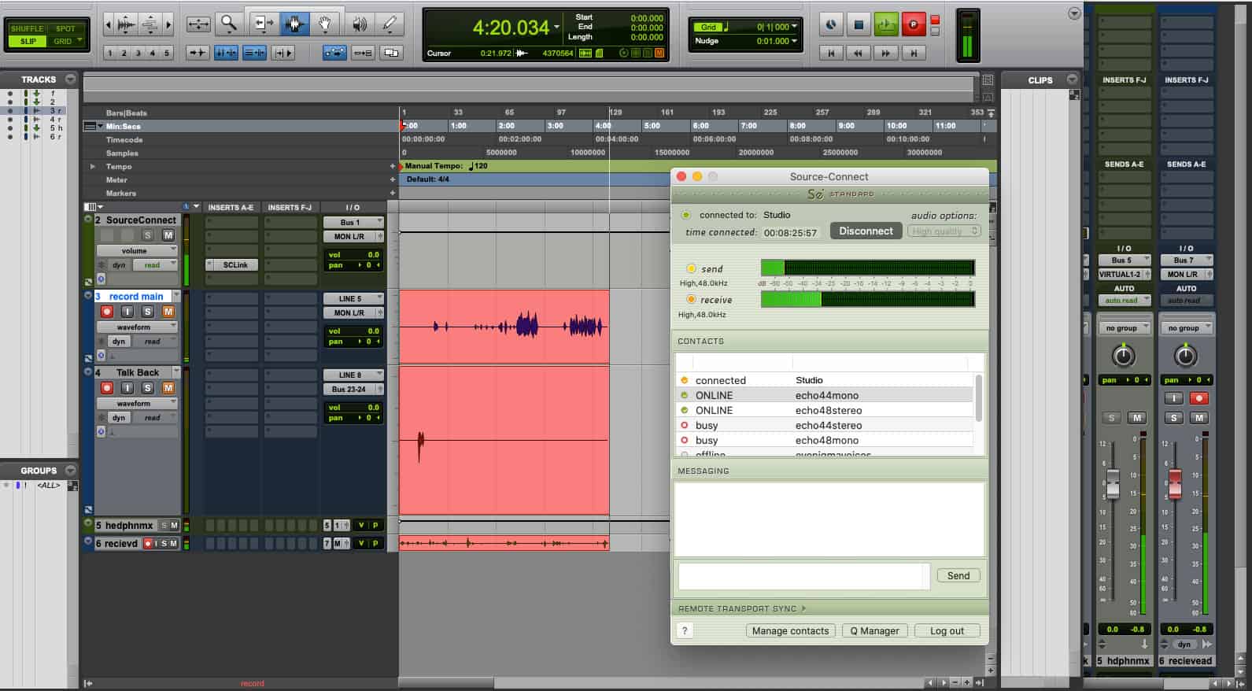Open Grid value dropdown arrow
Viewport: 1252px width, 691px height.
794,27
